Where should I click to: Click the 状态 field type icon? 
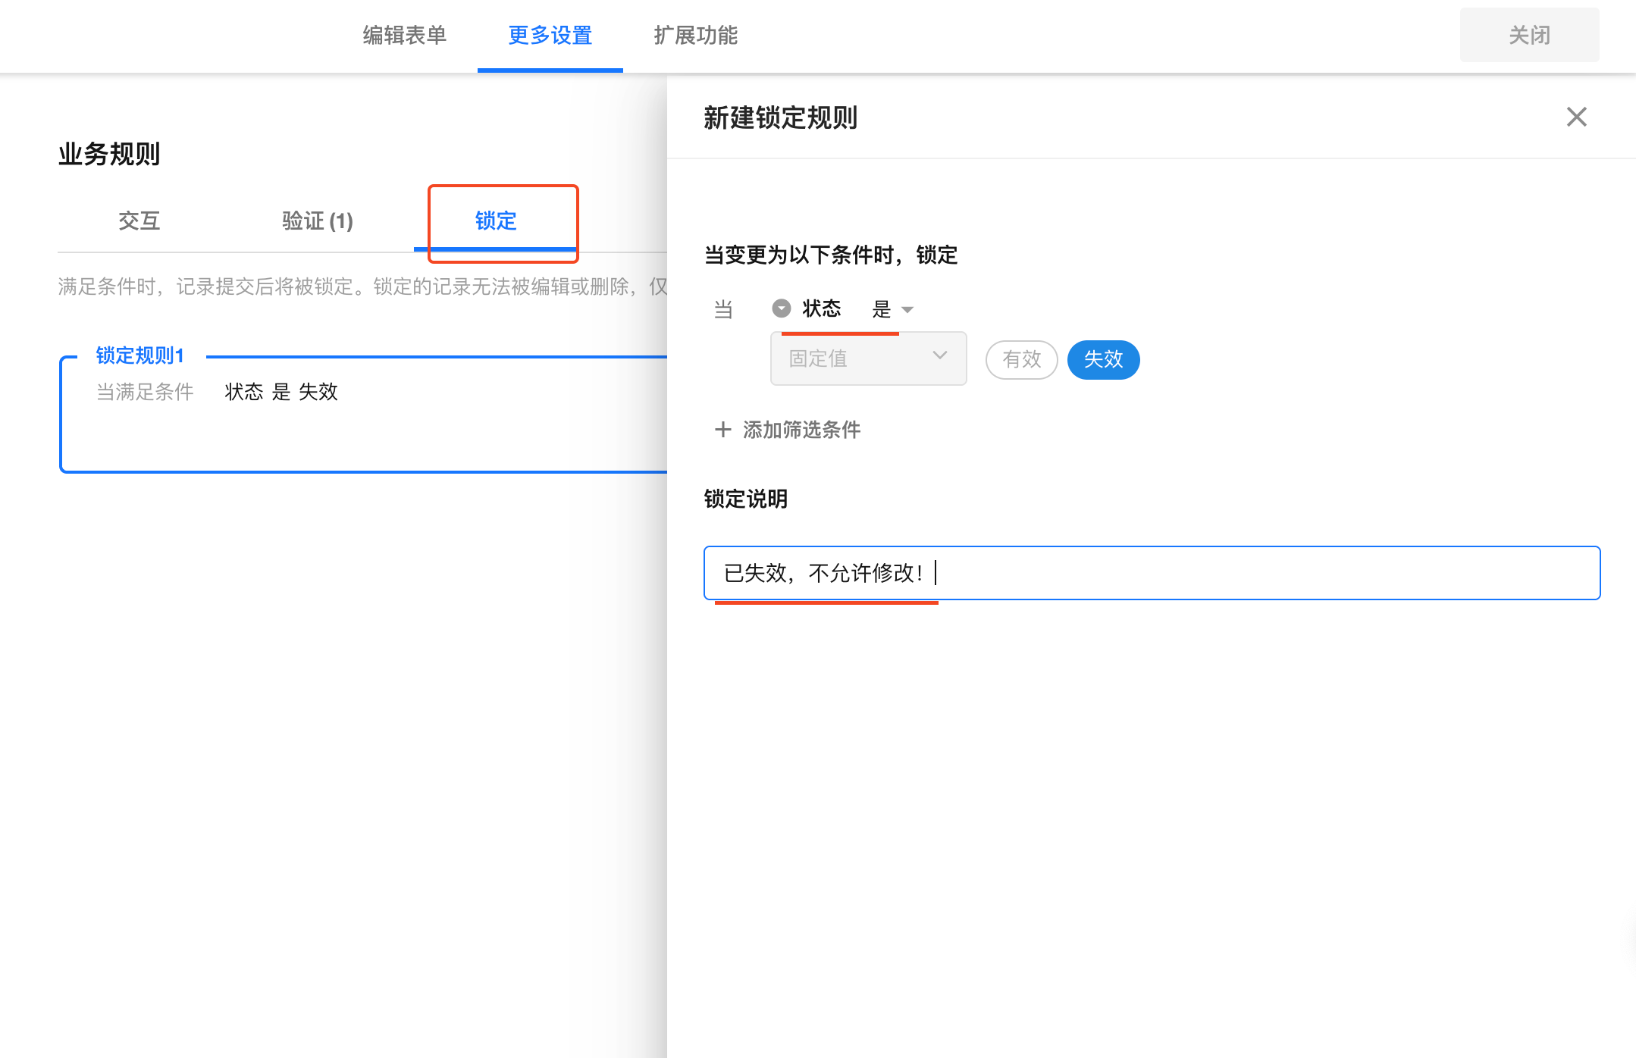pyautogui.click(x=781, y=308)
